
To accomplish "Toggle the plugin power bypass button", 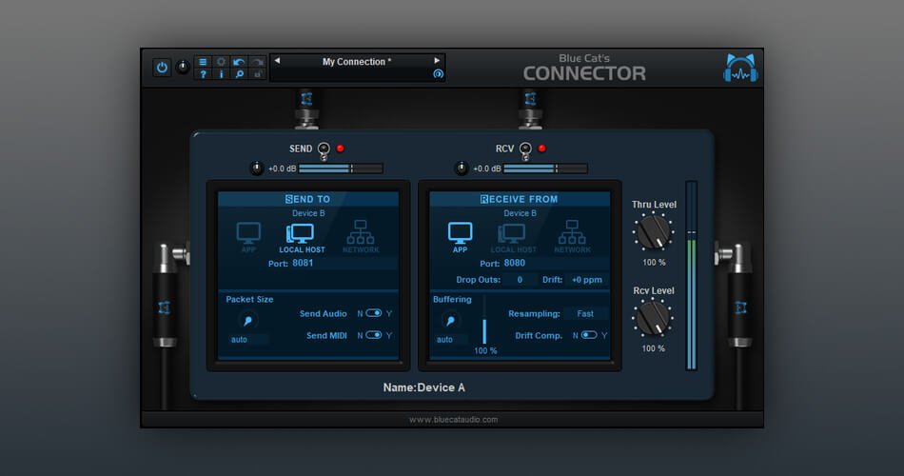I will tap(162, 68).
